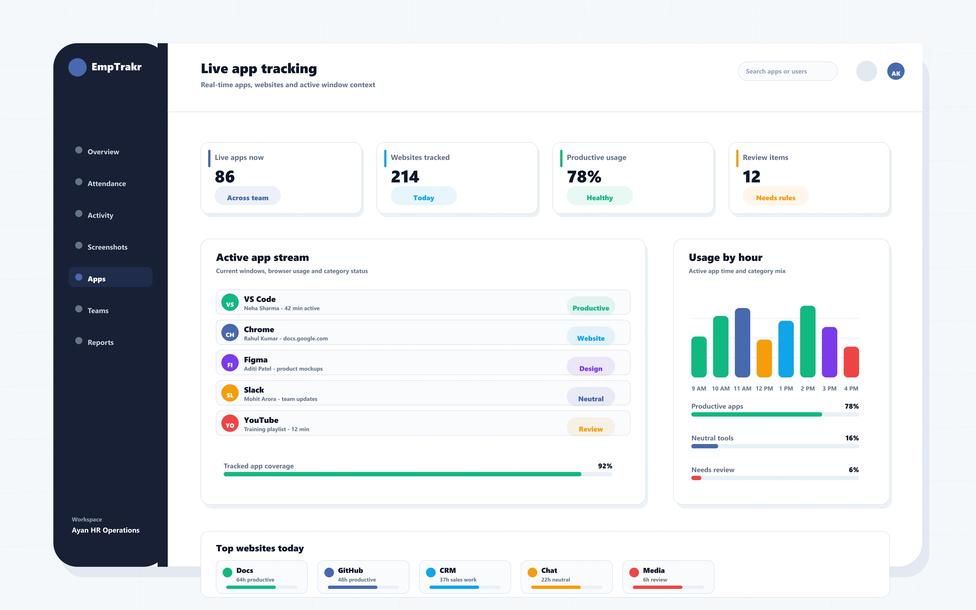976x610 pixels.
Task: Click the red 4 PM chart bar
Action: click(851, 362)
